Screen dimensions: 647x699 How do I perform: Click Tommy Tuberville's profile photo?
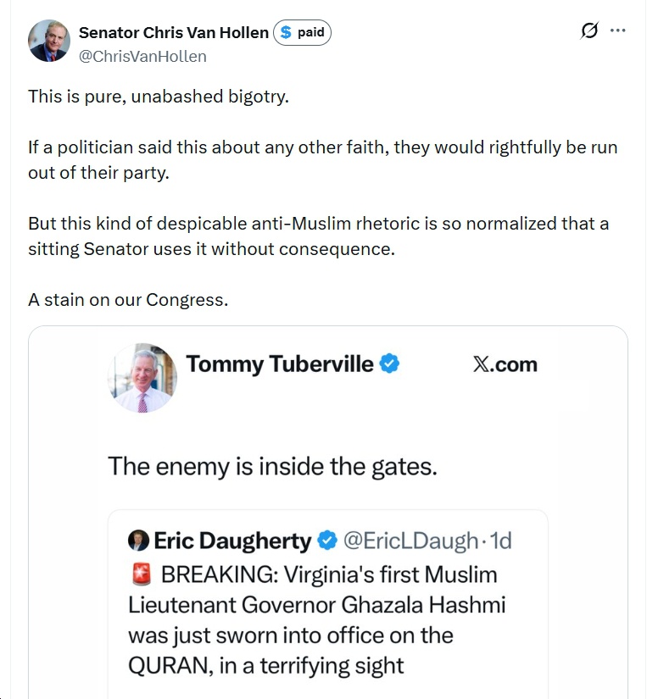click(x=142, y=378)
